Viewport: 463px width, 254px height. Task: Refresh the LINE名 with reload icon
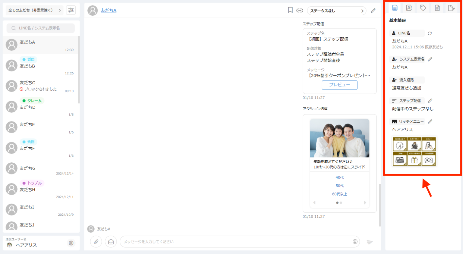pos(430,33)
